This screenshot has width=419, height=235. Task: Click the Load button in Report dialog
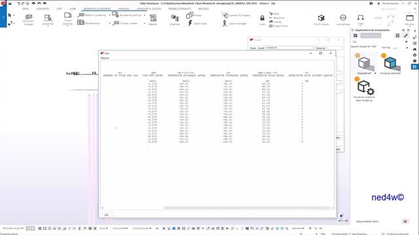261,48
